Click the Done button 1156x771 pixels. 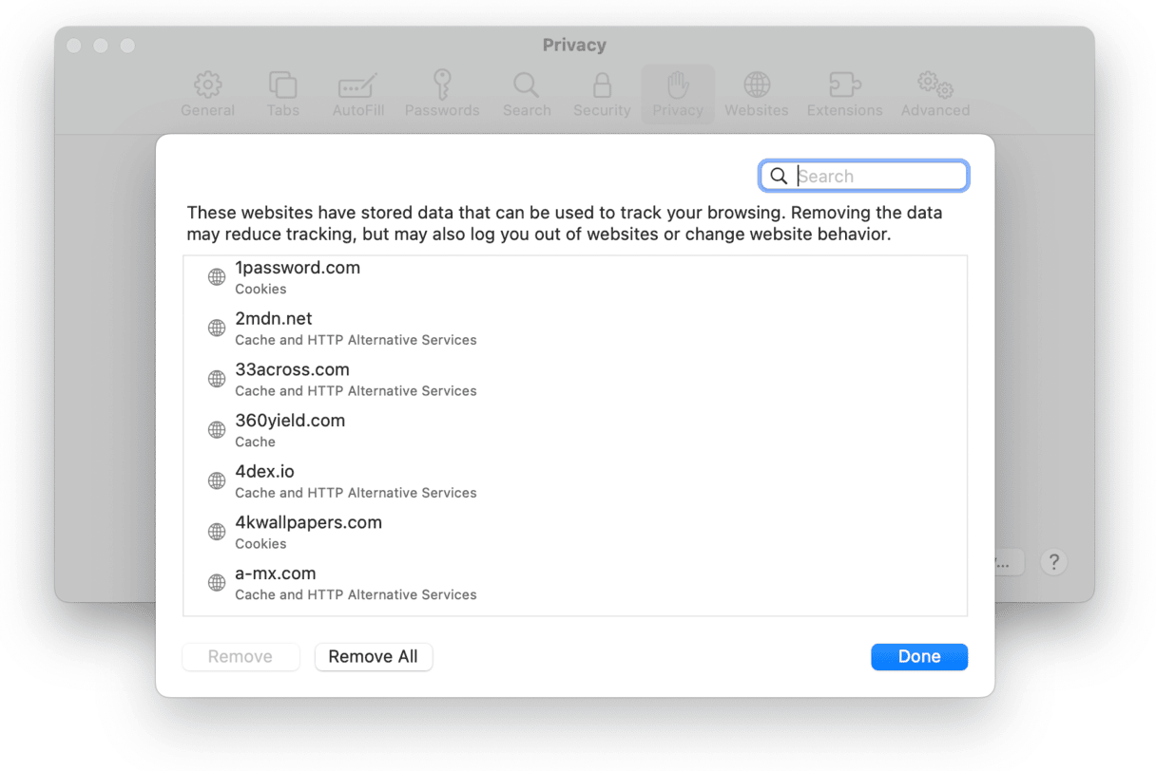918,656
